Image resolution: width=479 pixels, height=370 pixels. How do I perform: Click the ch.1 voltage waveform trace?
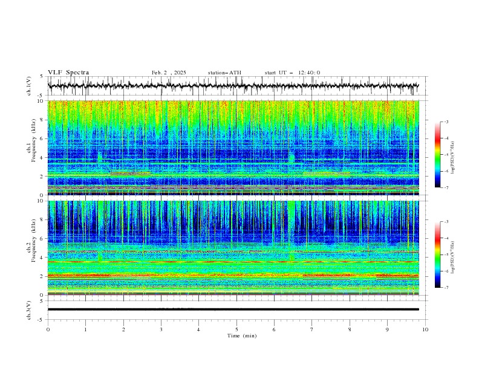coord(233,86)
